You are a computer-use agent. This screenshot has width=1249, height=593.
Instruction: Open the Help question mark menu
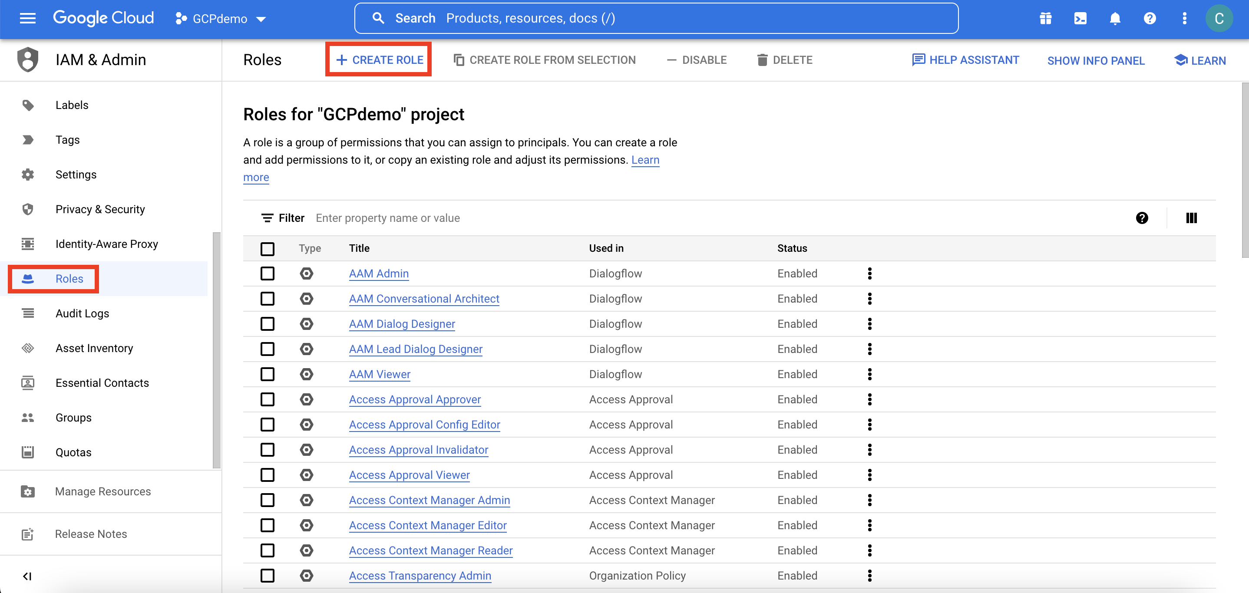coord(1150,18)
